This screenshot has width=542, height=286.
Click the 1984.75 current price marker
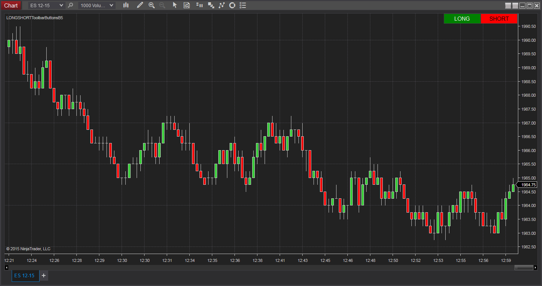[528, 185]
